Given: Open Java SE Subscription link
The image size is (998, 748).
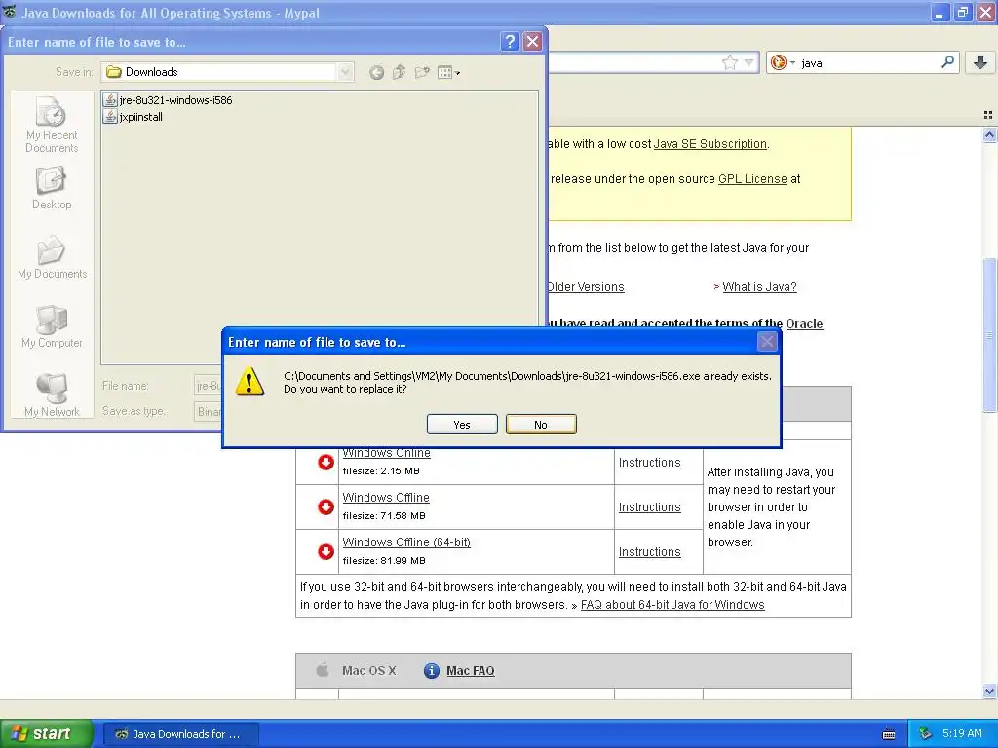Looking at the screenshot, I should [710, 144].
